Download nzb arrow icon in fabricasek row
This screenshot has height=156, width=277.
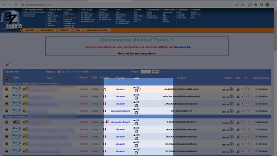pos(135,120)
